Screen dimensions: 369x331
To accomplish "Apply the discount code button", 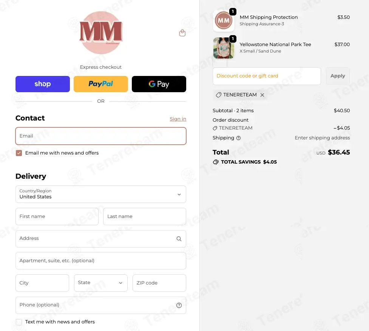I will [338, 76].
